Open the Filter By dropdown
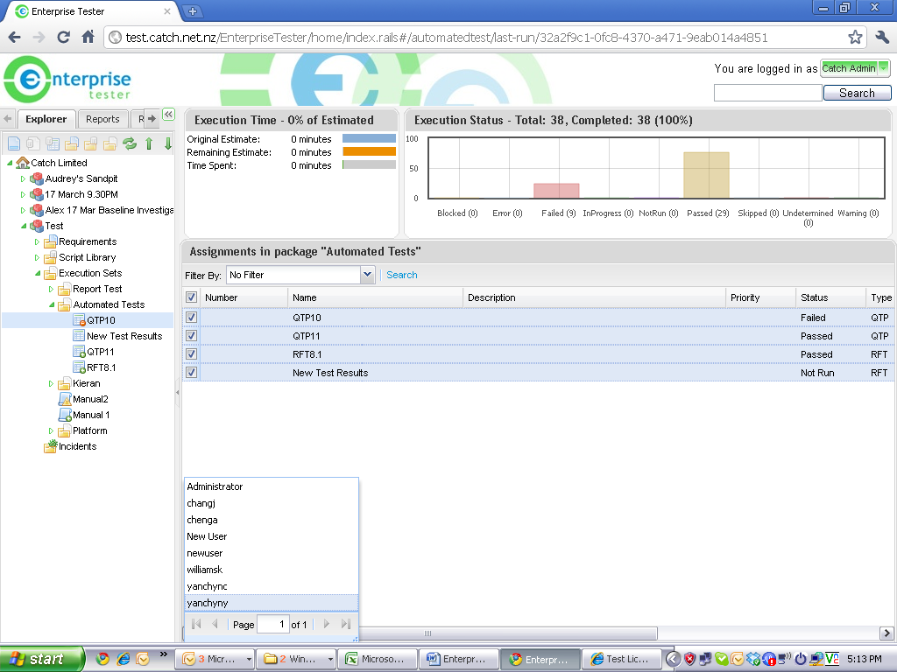 [x=367, y=275]
